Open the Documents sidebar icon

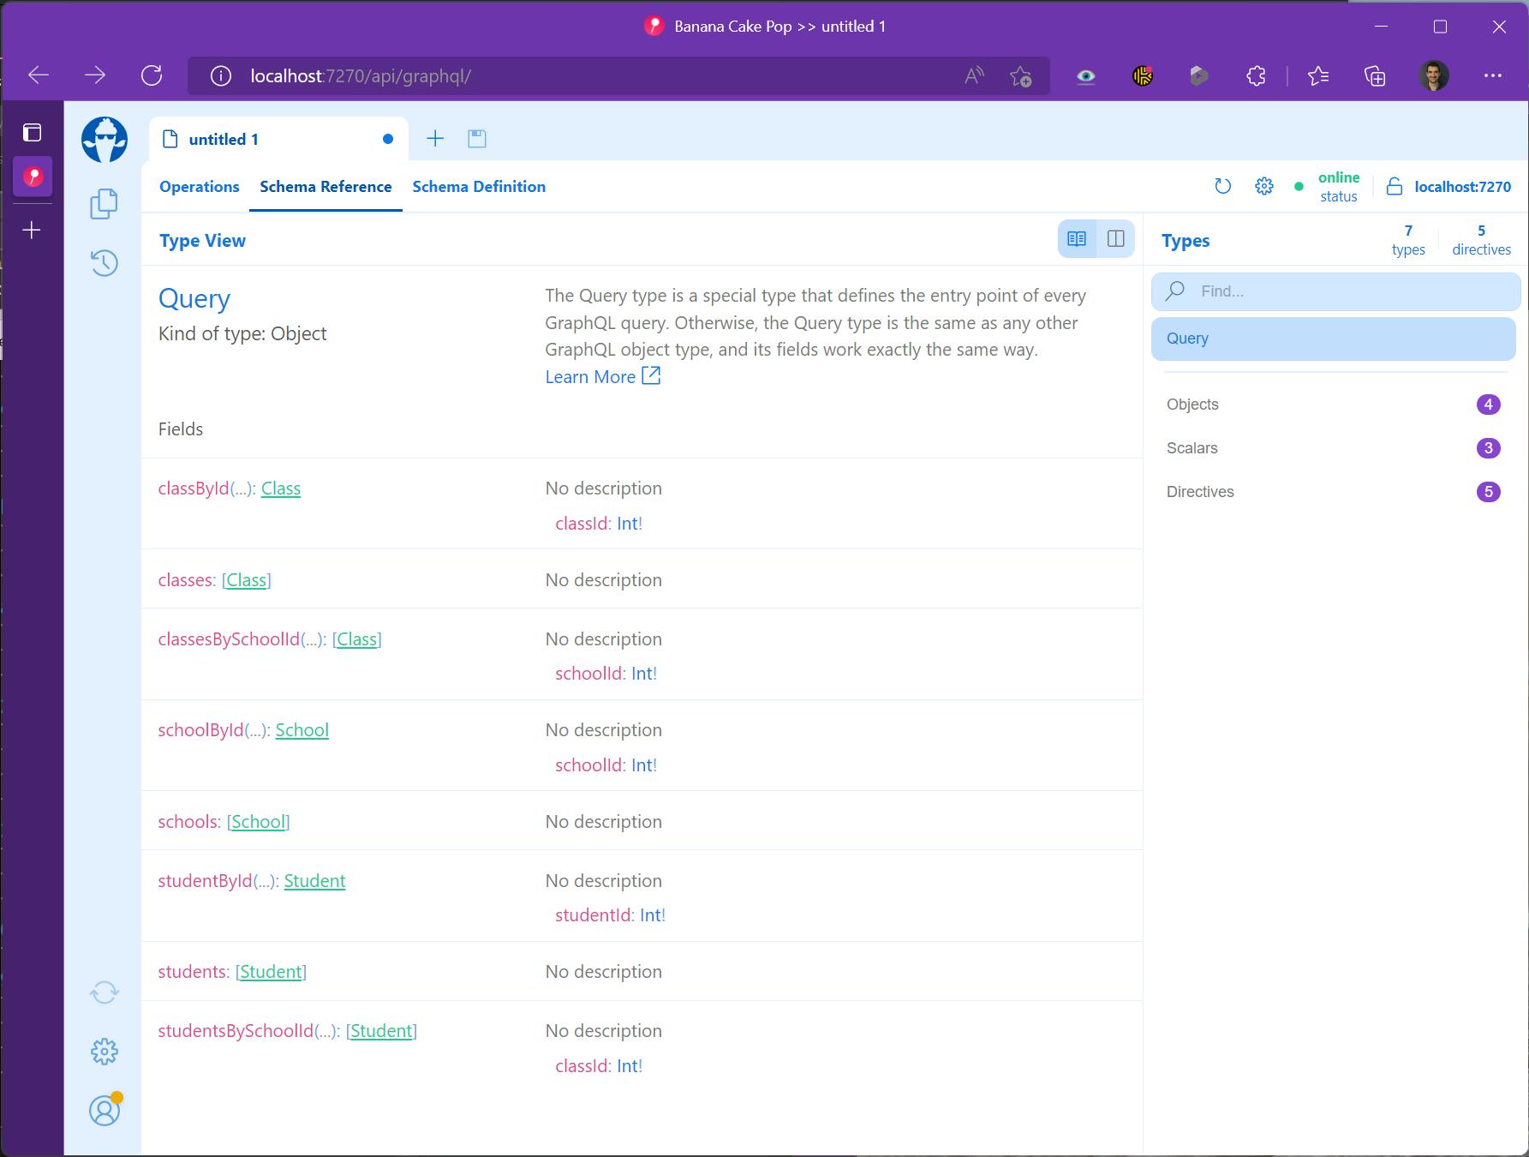(x=104, y=203)
